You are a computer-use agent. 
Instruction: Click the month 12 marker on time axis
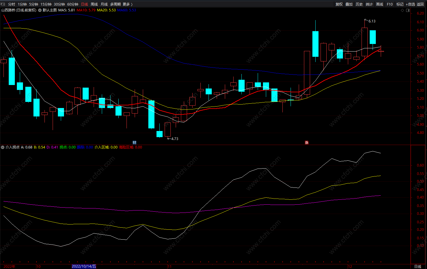point(350,266)
